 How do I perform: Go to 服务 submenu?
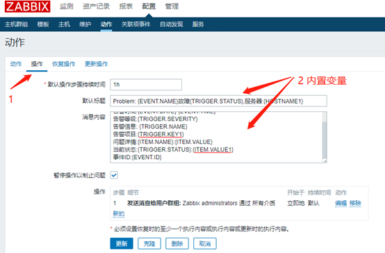tap(198, 24)
